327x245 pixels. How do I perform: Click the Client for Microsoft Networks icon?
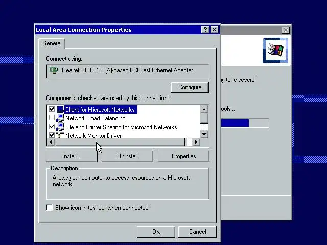(x=60, y=109)
